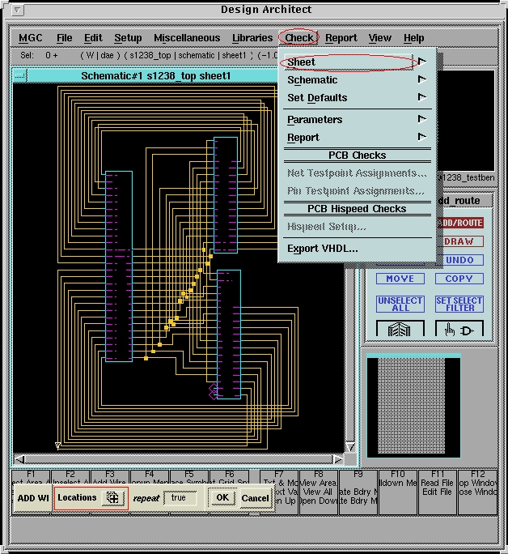Click the repeat value field
Screen dimensions: 508x554
180,498
